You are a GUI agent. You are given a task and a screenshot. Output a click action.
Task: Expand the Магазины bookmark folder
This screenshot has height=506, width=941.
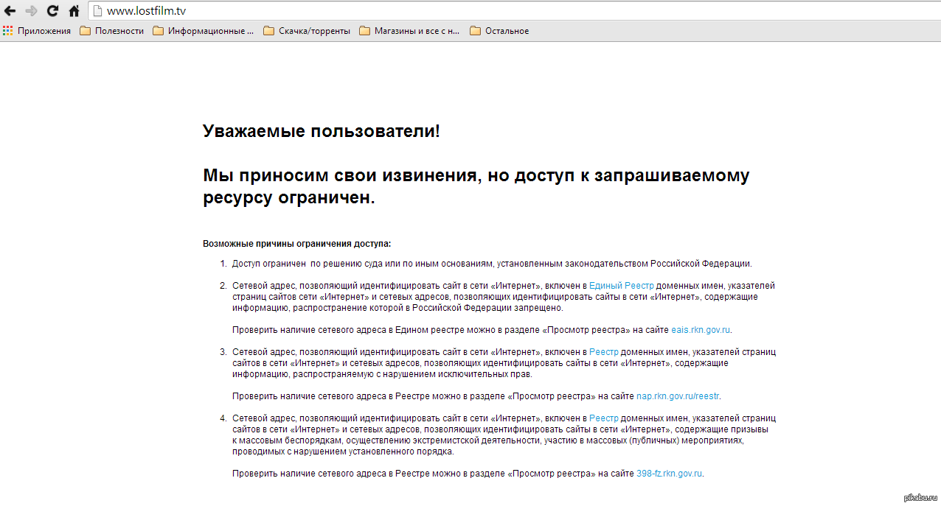click(409, 31)
